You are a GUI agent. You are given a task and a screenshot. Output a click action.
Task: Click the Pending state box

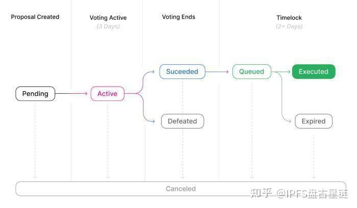coord(35,94)
